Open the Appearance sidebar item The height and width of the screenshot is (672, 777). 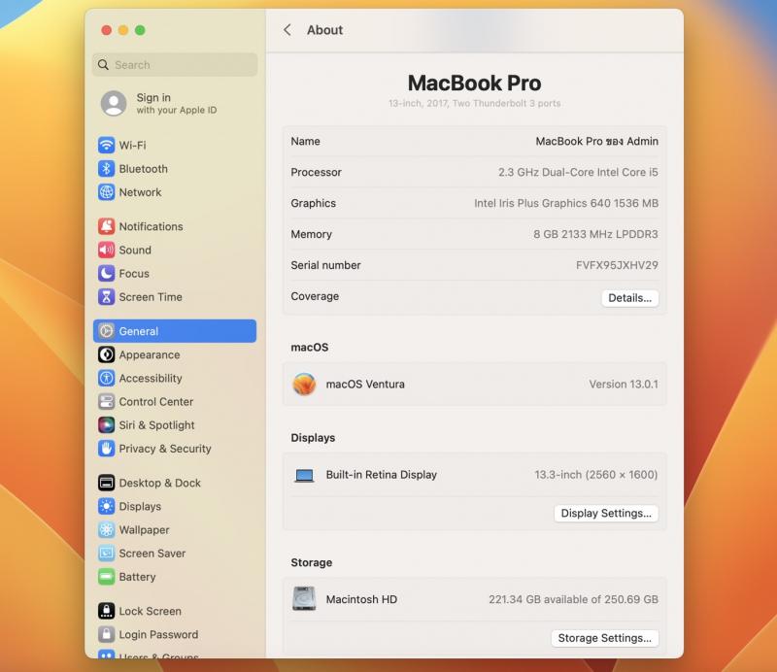(x=150, y=355)
